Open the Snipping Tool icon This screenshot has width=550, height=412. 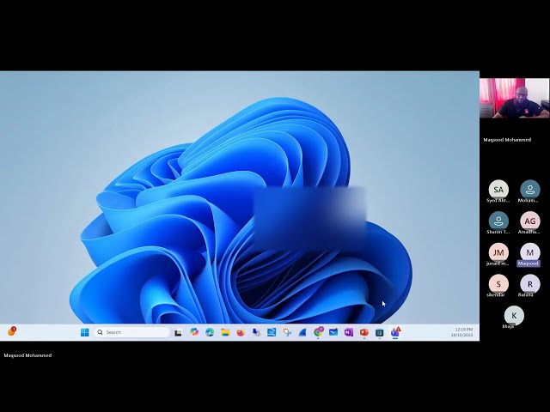click(287, 332)
